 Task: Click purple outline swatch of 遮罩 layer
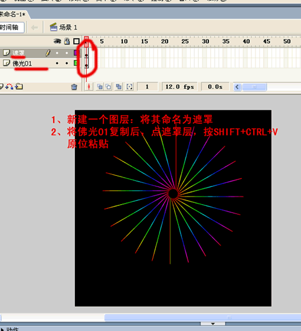click(76, 53)
